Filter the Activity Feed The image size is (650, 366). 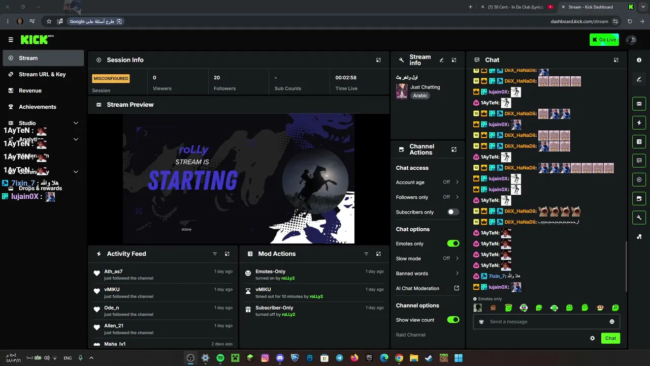coord(215,254)
